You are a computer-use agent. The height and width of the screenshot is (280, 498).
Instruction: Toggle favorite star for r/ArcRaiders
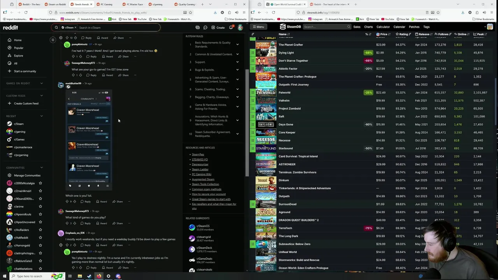click(x=40, y=230)
